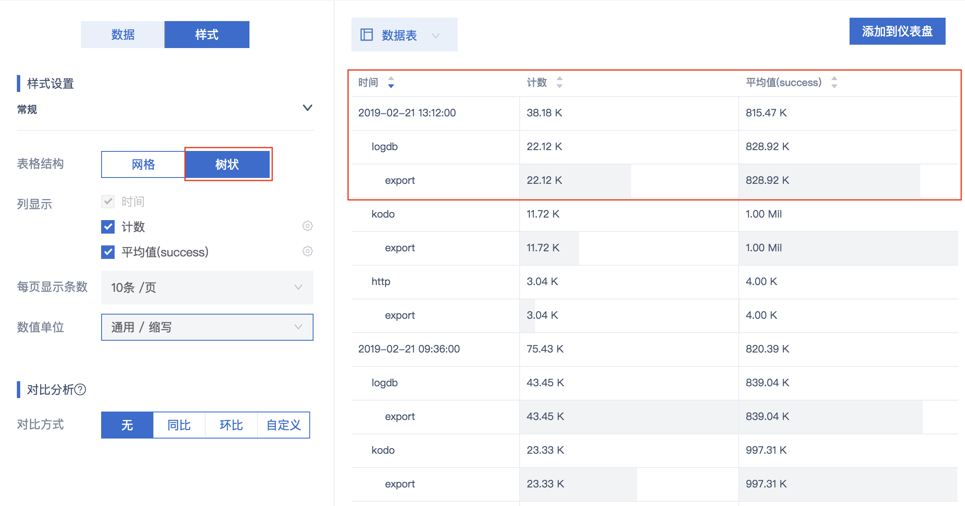Click 添加到仪表盘 button
Screen dimensions: 965x506
(x=898, y=31)
